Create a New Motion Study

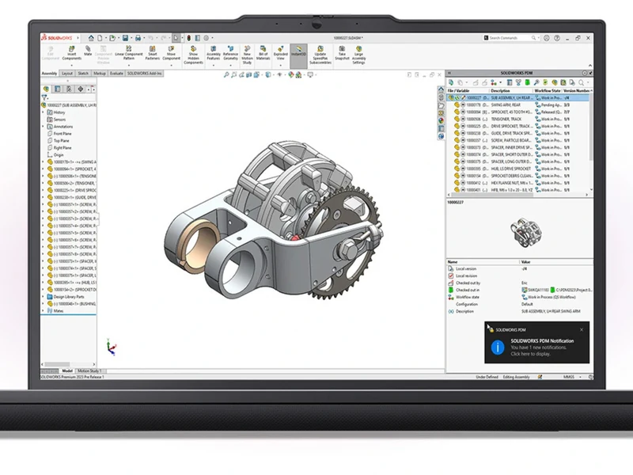(x=247, y=55)
